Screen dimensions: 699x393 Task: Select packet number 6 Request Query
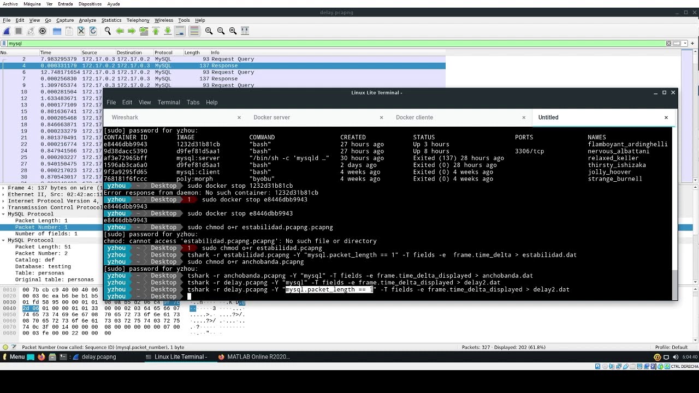pyautogui.click(x=223, y=72)
